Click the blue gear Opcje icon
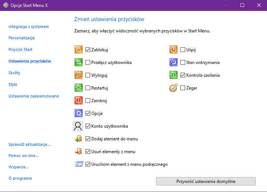The height and width of the screenshot is (192, 267). [79, 113]
